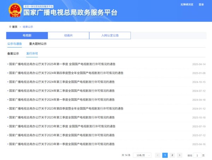This screenshot has width=212, height=160.
Task: Select the 发行许可 tab
Action: pyautogui.click(x=32, y=54)
